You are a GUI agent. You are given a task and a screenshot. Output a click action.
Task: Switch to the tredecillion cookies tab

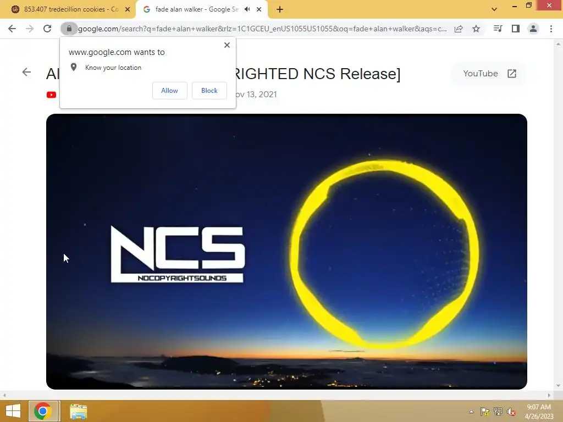click(x=68, y=9)
